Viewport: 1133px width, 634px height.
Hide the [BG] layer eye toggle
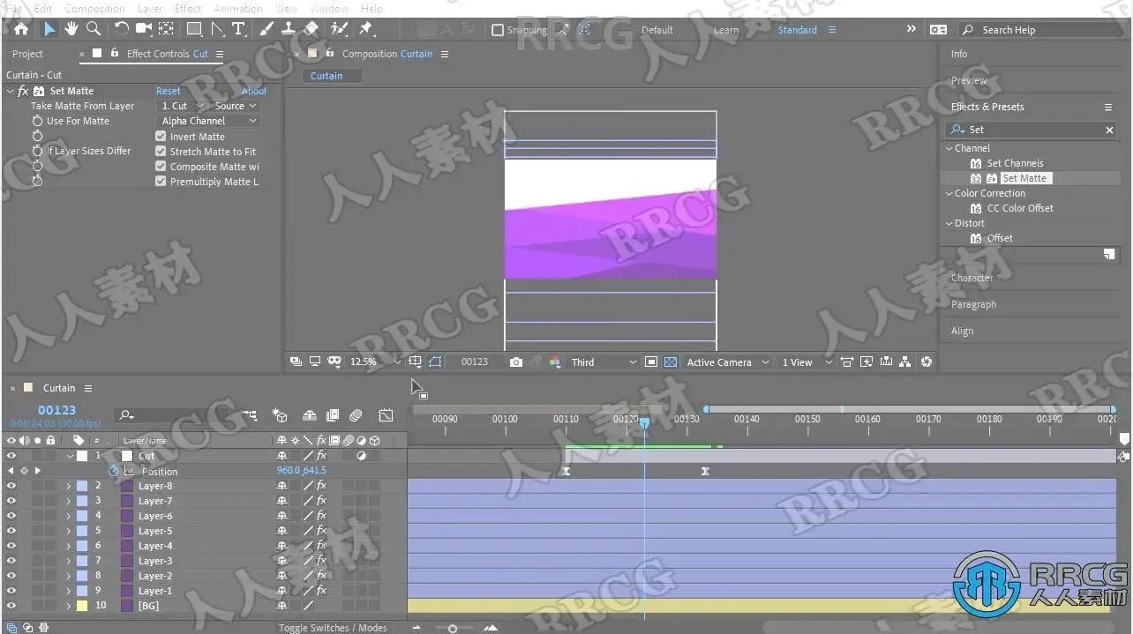pos(11,606)
